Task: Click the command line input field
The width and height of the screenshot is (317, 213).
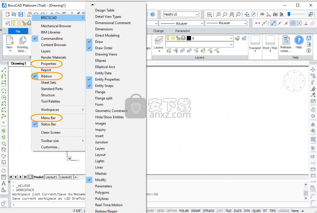Action: click(158, 205)
